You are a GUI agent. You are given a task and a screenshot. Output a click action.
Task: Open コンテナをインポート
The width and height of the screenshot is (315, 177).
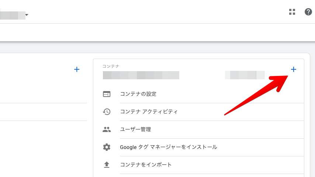pos(146,165)
